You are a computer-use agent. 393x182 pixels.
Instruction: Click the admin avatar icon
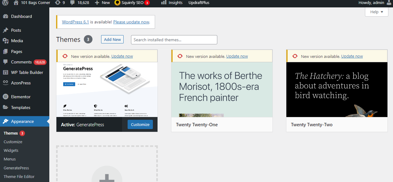[x=389, y=3]
